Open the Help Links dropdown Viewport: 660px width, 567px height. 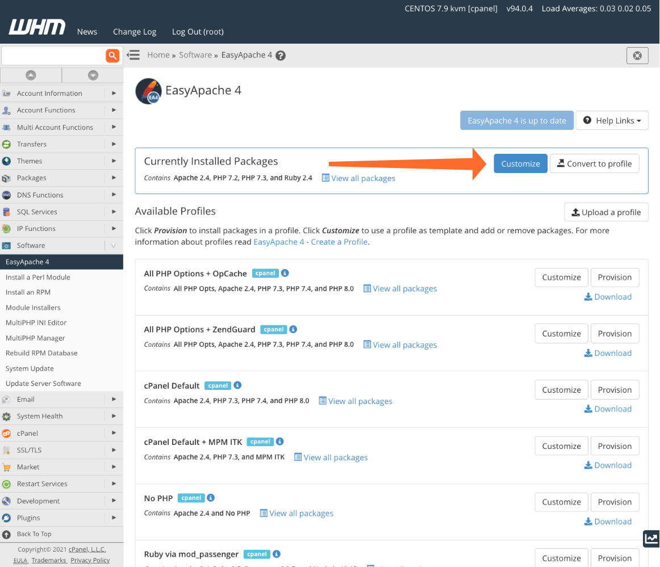[x=612, y=120]
